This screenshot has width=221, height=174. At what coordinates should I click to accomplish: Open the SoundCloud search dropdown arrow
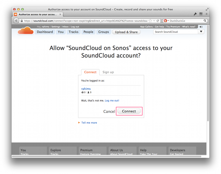click(201, 32)
